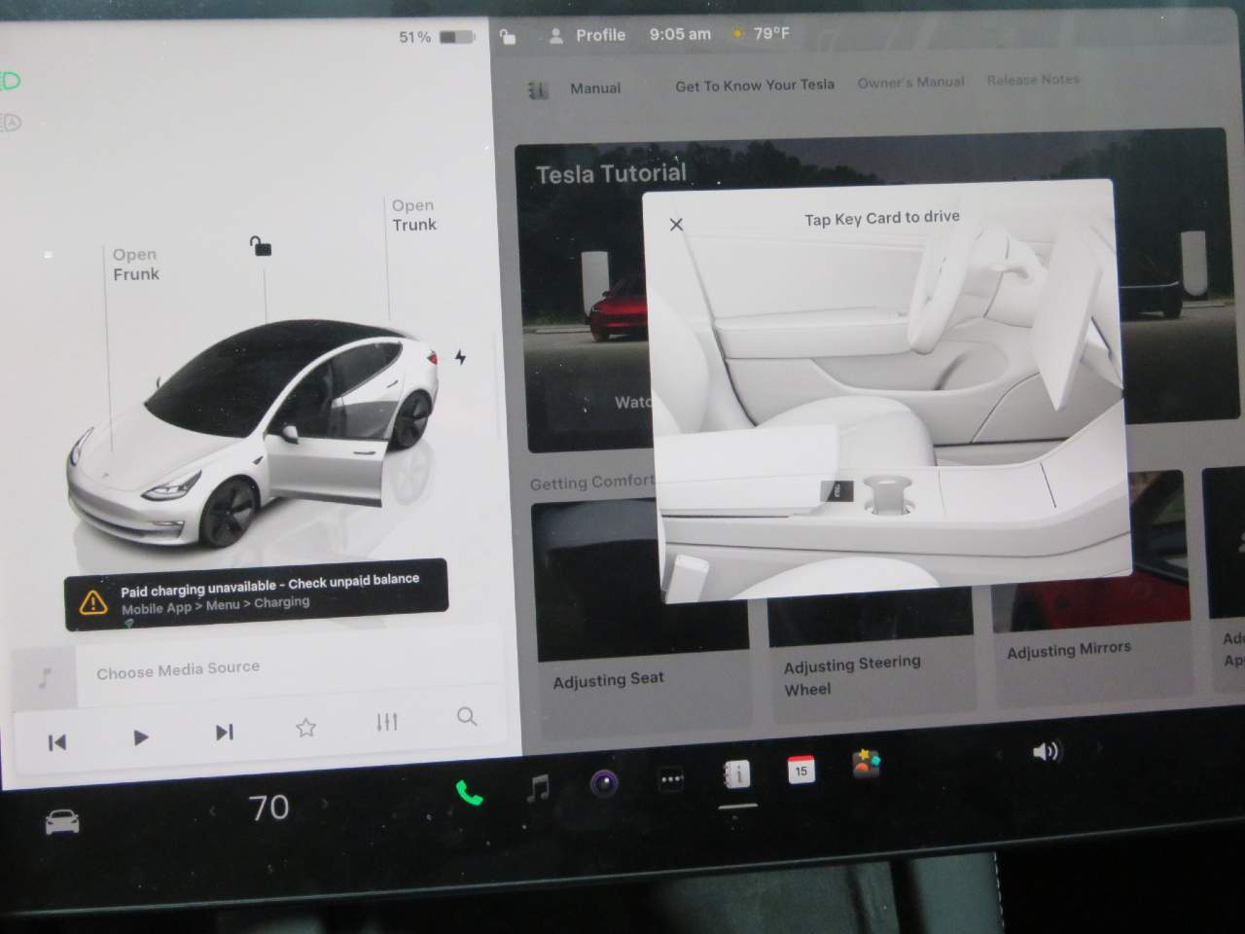Favorite the current track with the star

(x=305, y=727)
